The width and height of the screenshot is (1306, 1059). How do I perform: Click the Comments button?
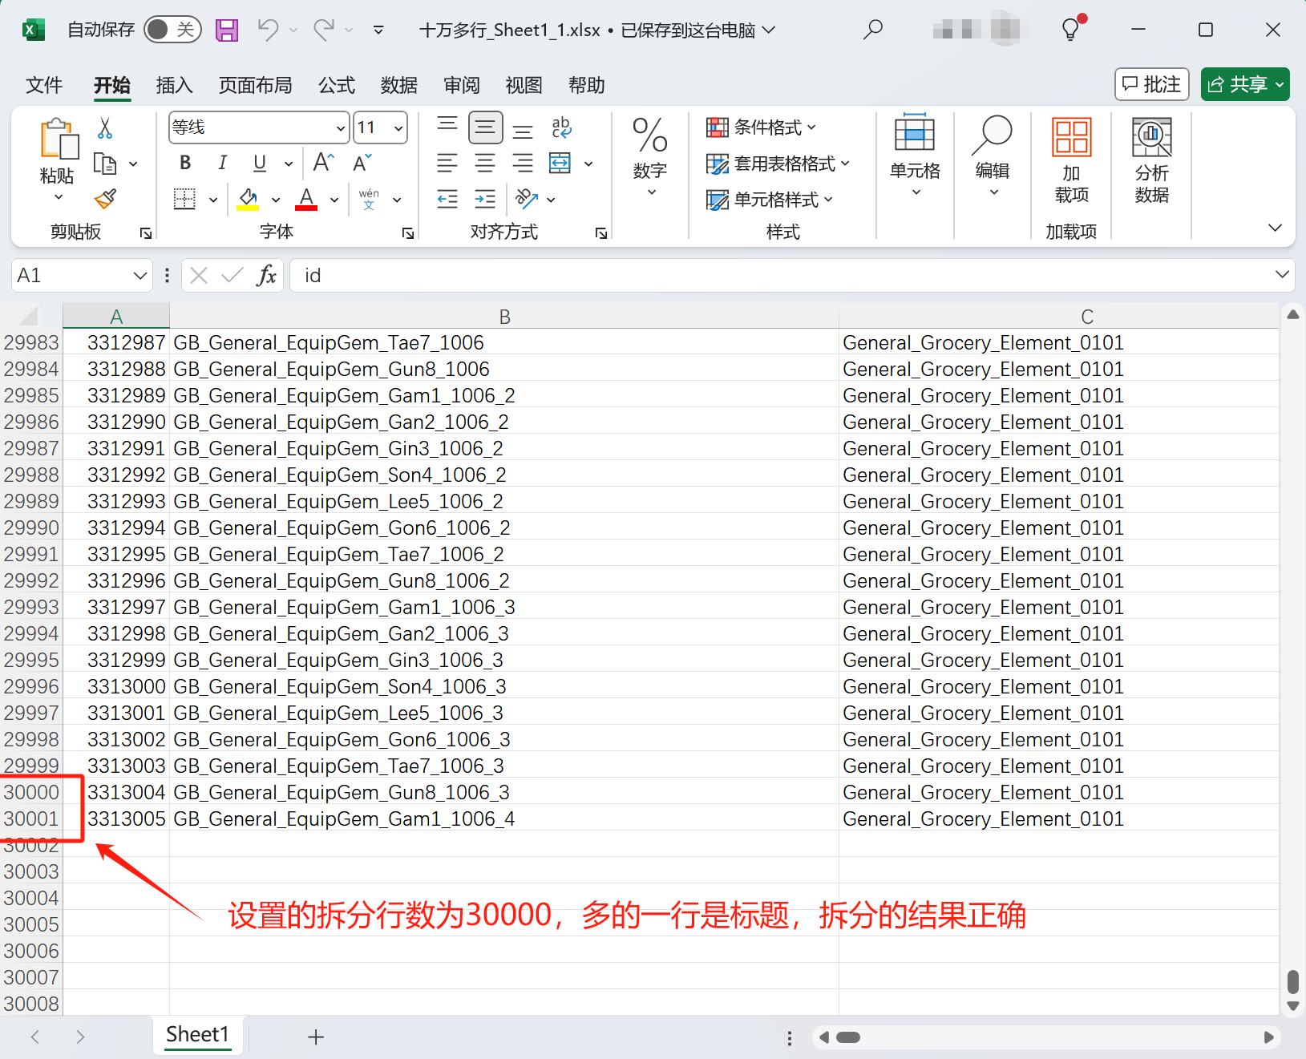point(1151,84)
